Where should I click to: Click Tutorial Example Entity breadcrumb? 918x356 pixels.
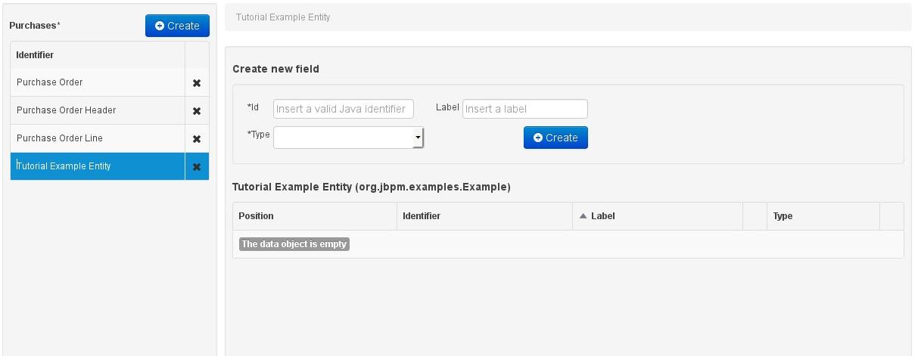coord(283,17)
